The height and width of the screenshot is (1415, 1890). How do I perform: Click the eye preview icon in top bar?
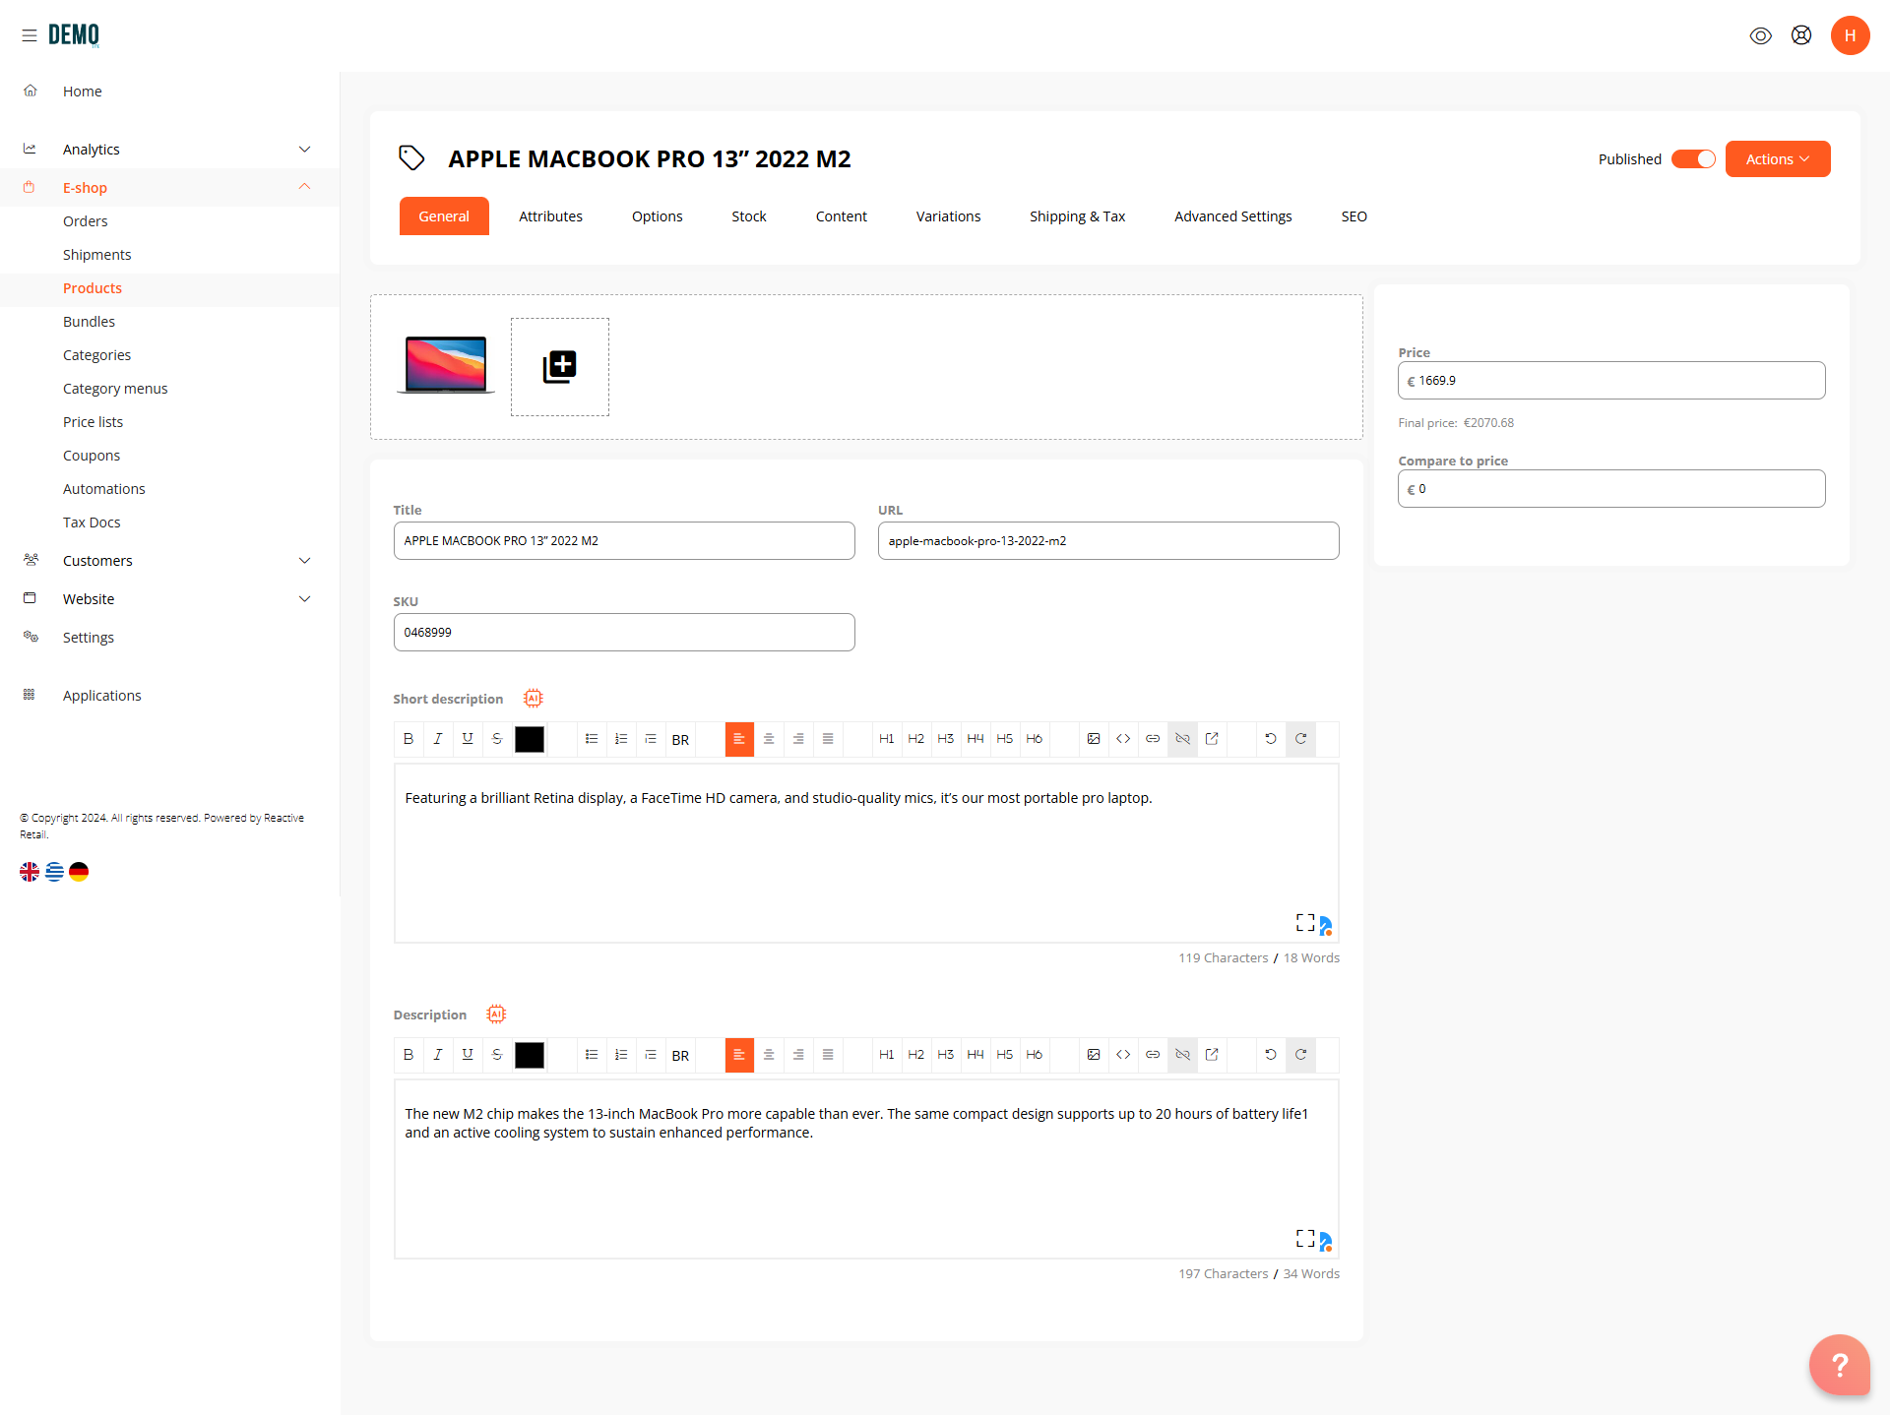[x=1761, y=35]
